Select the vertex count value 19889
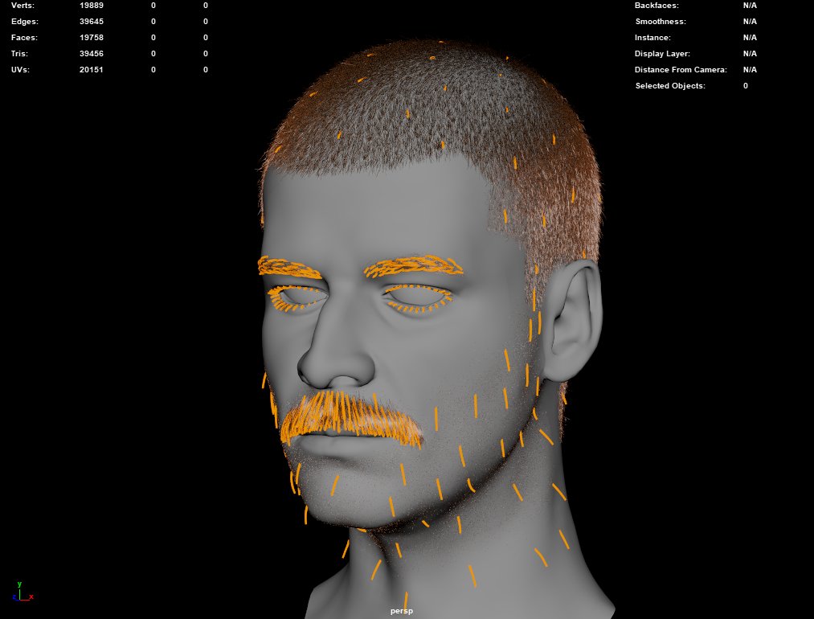Screen dimensions: 814x619 click(x=92, y=5)
